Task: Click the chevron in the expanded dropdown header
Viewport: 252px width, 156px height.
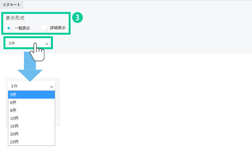Action: (x=51, y=86)
